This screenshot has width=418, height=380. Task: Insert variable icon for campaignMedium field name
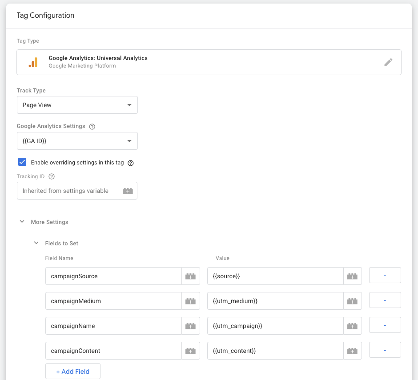(x=191, y=301)
